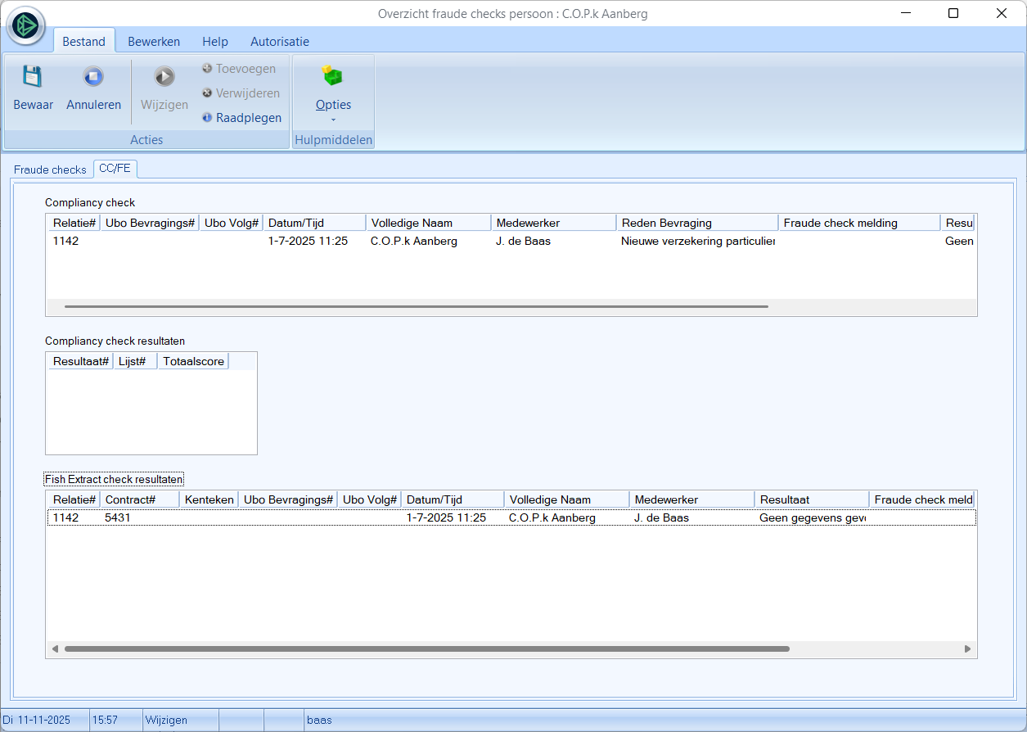
Task: Click the Contract# column header
Action: click(x=139, y=499)
